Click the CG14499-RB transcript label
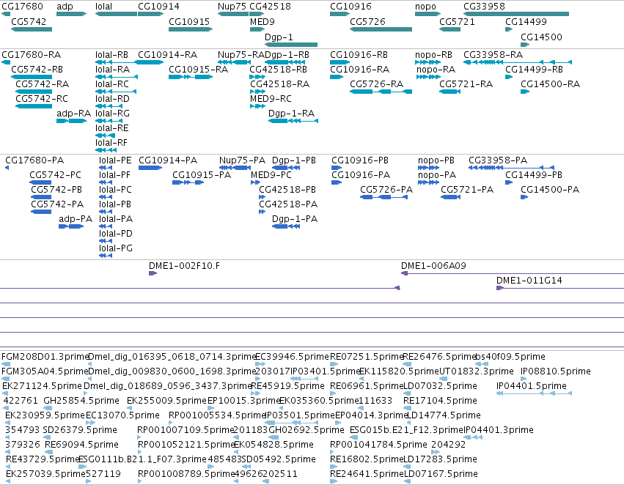The image size is (624, 485). point(534,69)
